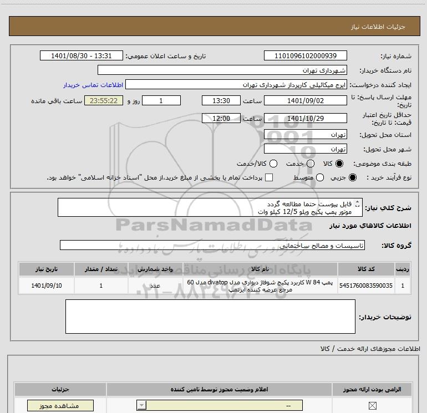The height and width of the screenshot is (413, 427).
Task: Click the نام کالا column header
Action: click(x=260, y=269)
